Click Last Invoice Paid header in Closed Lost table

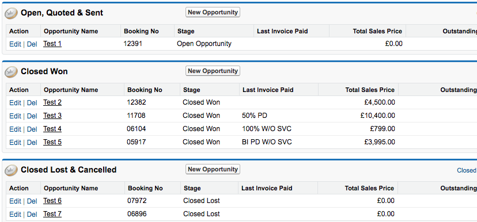tap(267, 188)
